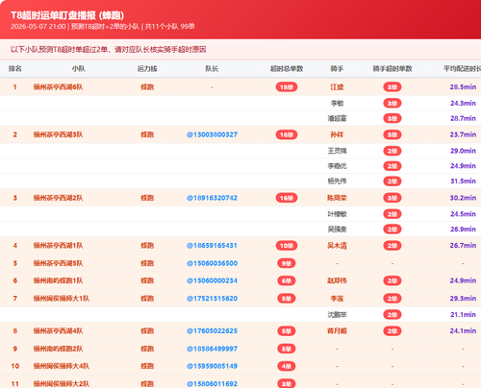Click average delivery time 23.7min
Viewport: 481px width, 388px height.
coord(463,134)
